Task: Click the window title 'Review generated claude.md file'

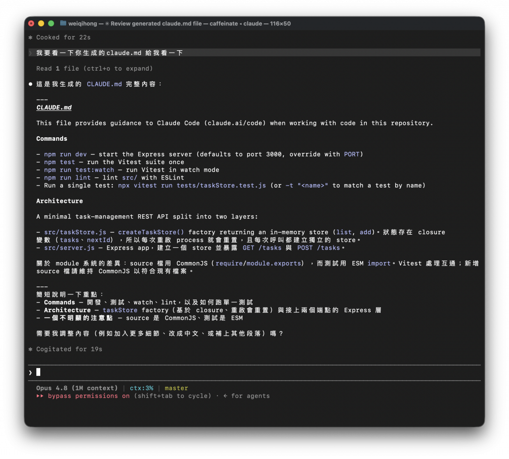Action: coord(156,23)
